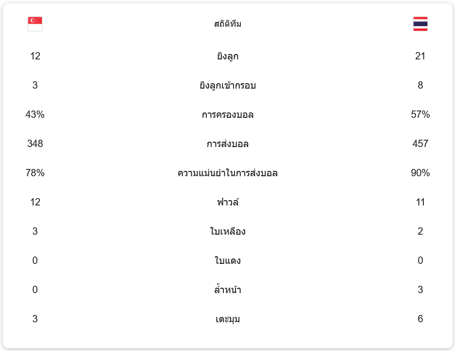Click the เตะมุม stat label
The image size is (455, 351).
(228, 319)
